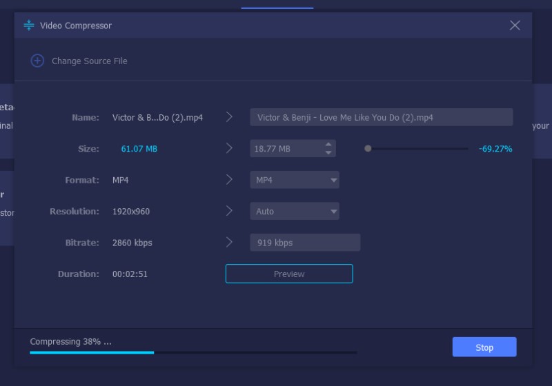Screen dimensions: 552x386
Task: Click the arrow icon in the Bitrate row
Action: click(229, 242)
